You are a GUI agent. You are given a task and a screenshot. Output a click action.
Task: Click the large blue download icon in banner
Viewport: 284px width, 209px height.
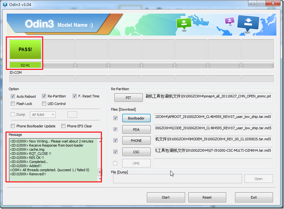[x=248, y=23]
